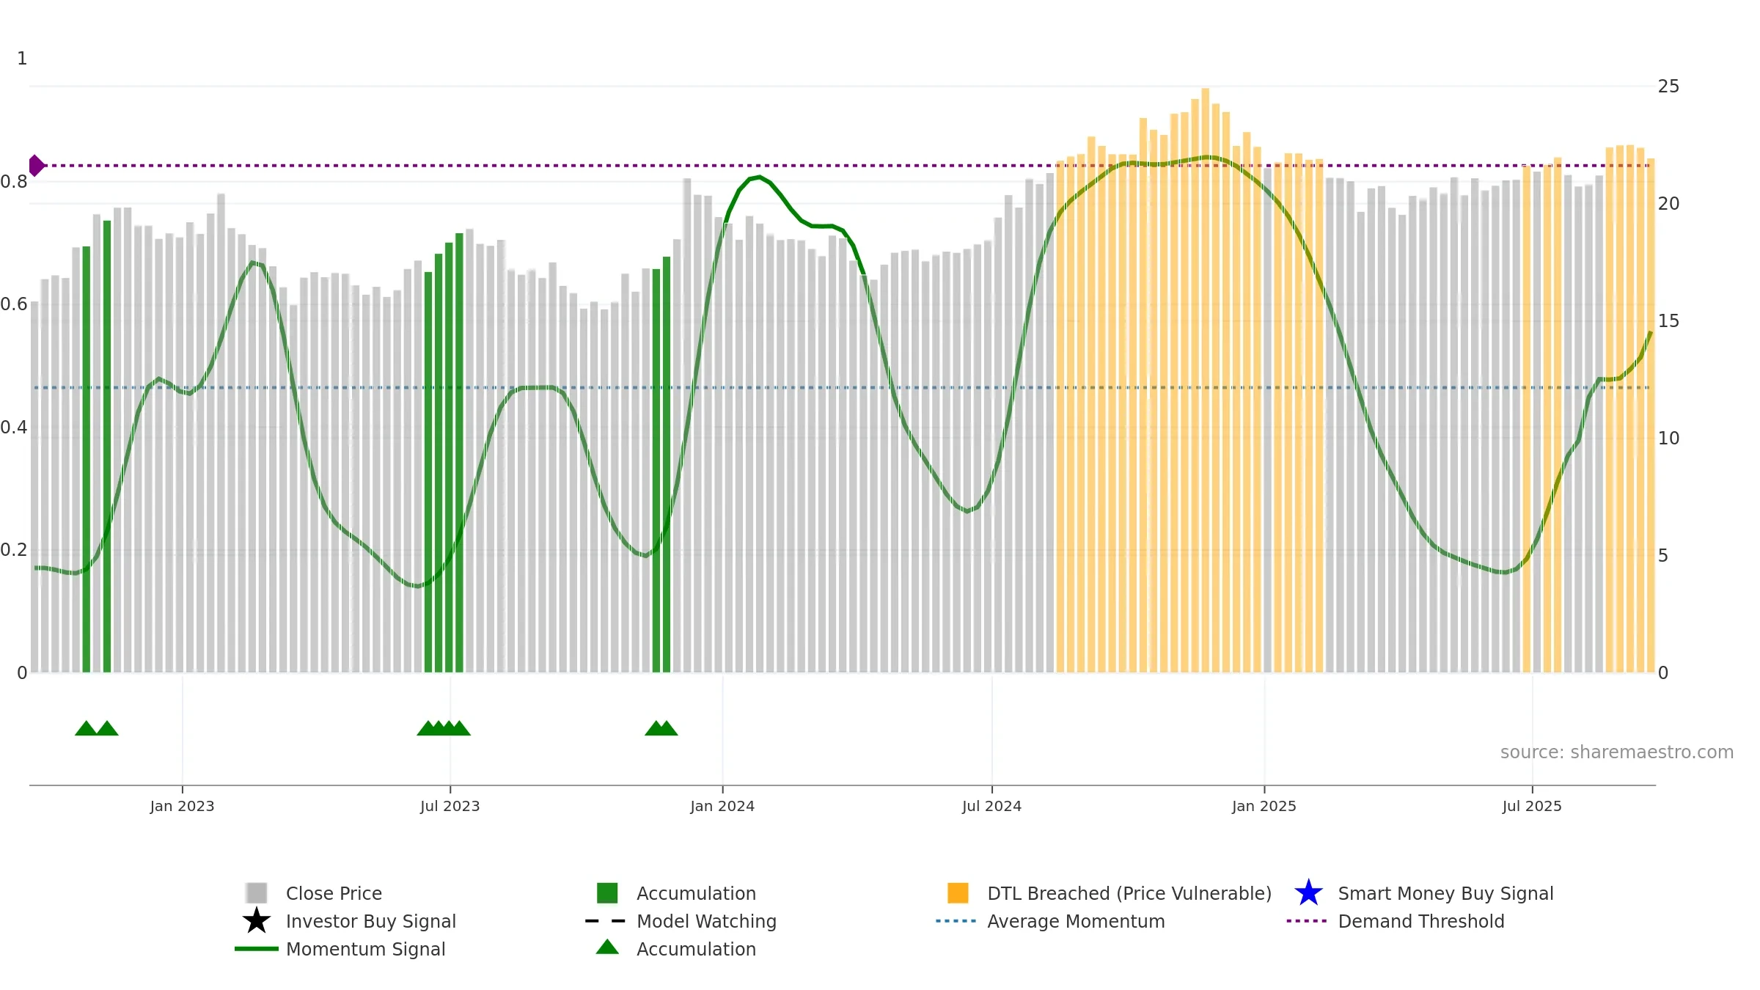The image size is (1760, 990).
Task: Click the Investor Buy Signal legend label
Action: pos(370,921)
